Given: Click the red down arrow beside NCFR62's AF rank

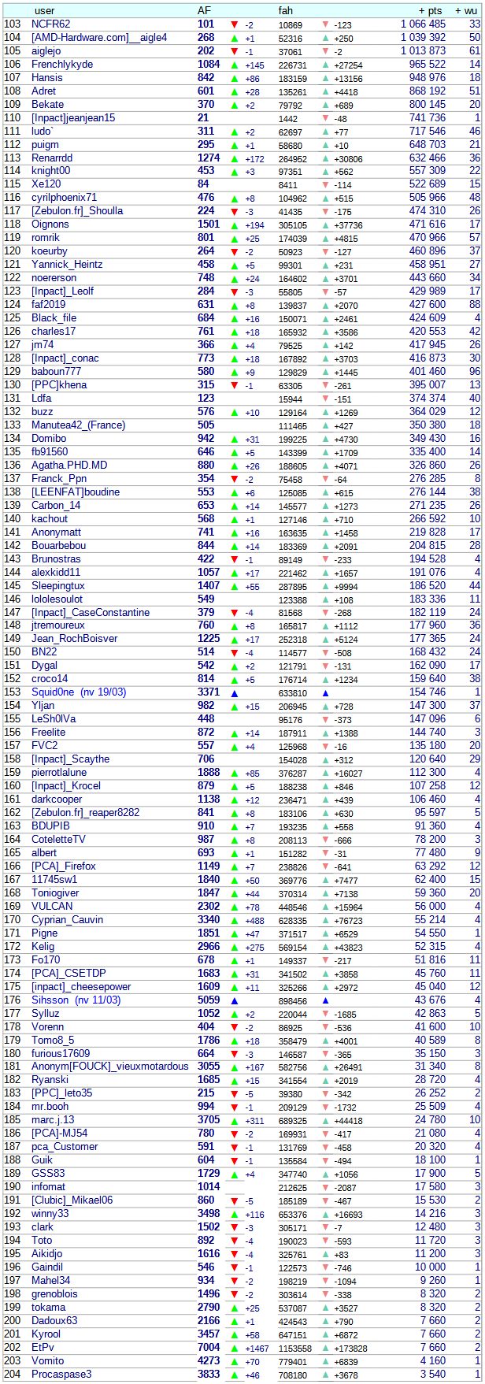Looking at the screenshot, I should click(x=234, y=24).
